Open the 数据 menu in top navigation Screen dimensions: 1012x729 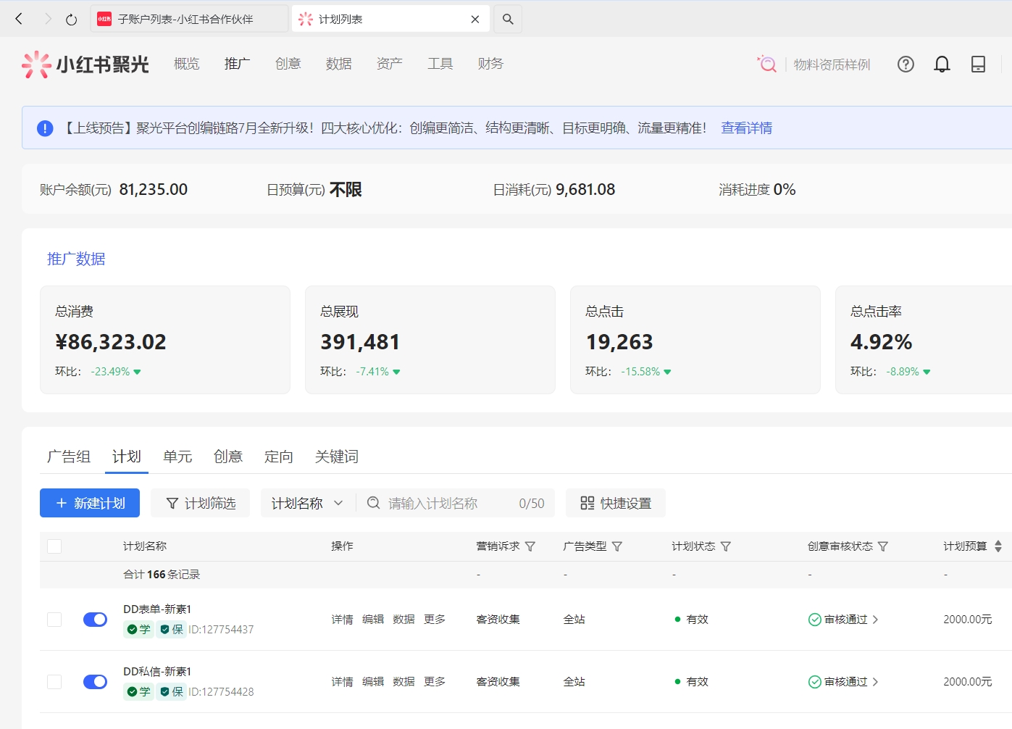pos(338,64)
